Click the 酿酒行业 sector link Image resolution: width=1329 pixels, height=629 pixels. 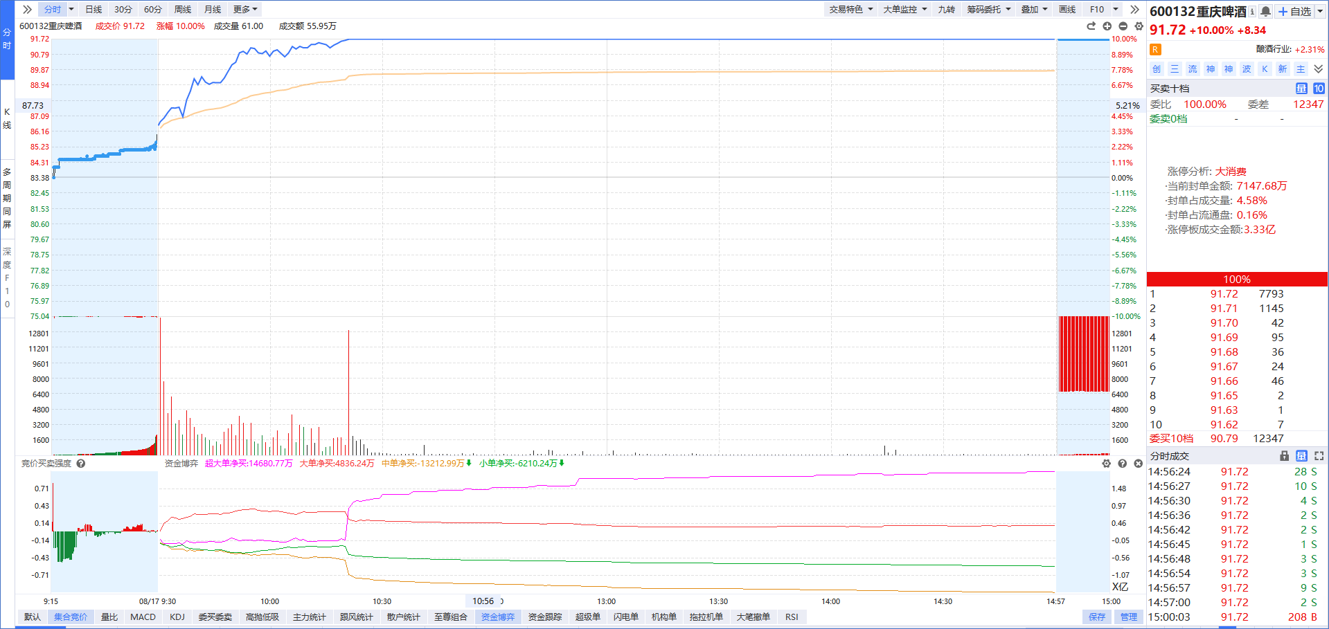pos(1273,49)
